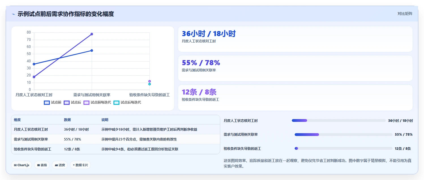
Task: Select the table cell 验收条件缺失导致的返工
Action: pos(33,149)
